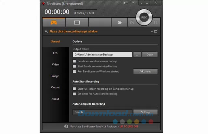
Task: Enable Bandicam window always on top
Action: tap(74, 61)
